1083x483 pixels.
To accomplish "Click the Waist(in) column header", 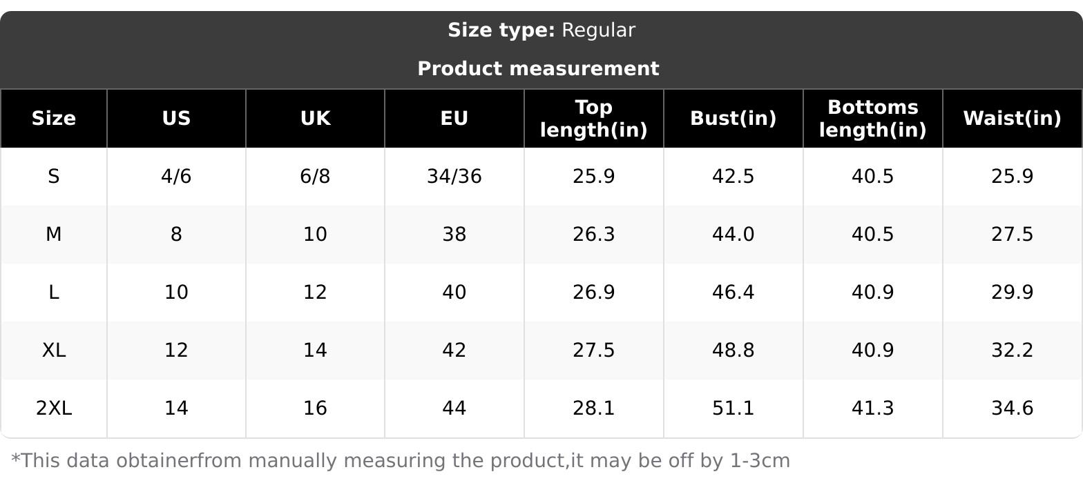I will coord(1012,119).
